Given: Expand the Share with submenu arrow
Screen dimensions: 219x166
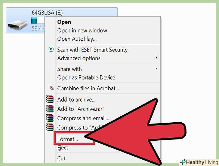Looking at the screenshot, I should coord(156,69).
